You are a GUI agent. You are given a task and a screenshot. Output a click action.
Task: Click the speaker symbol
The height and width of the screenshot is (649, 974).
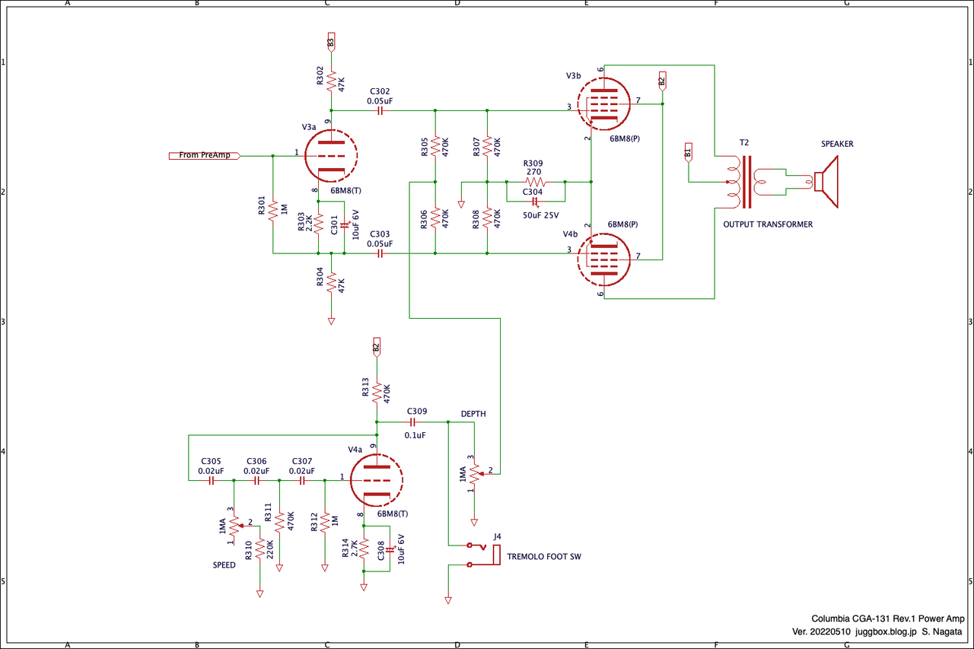tap(826, 182)
